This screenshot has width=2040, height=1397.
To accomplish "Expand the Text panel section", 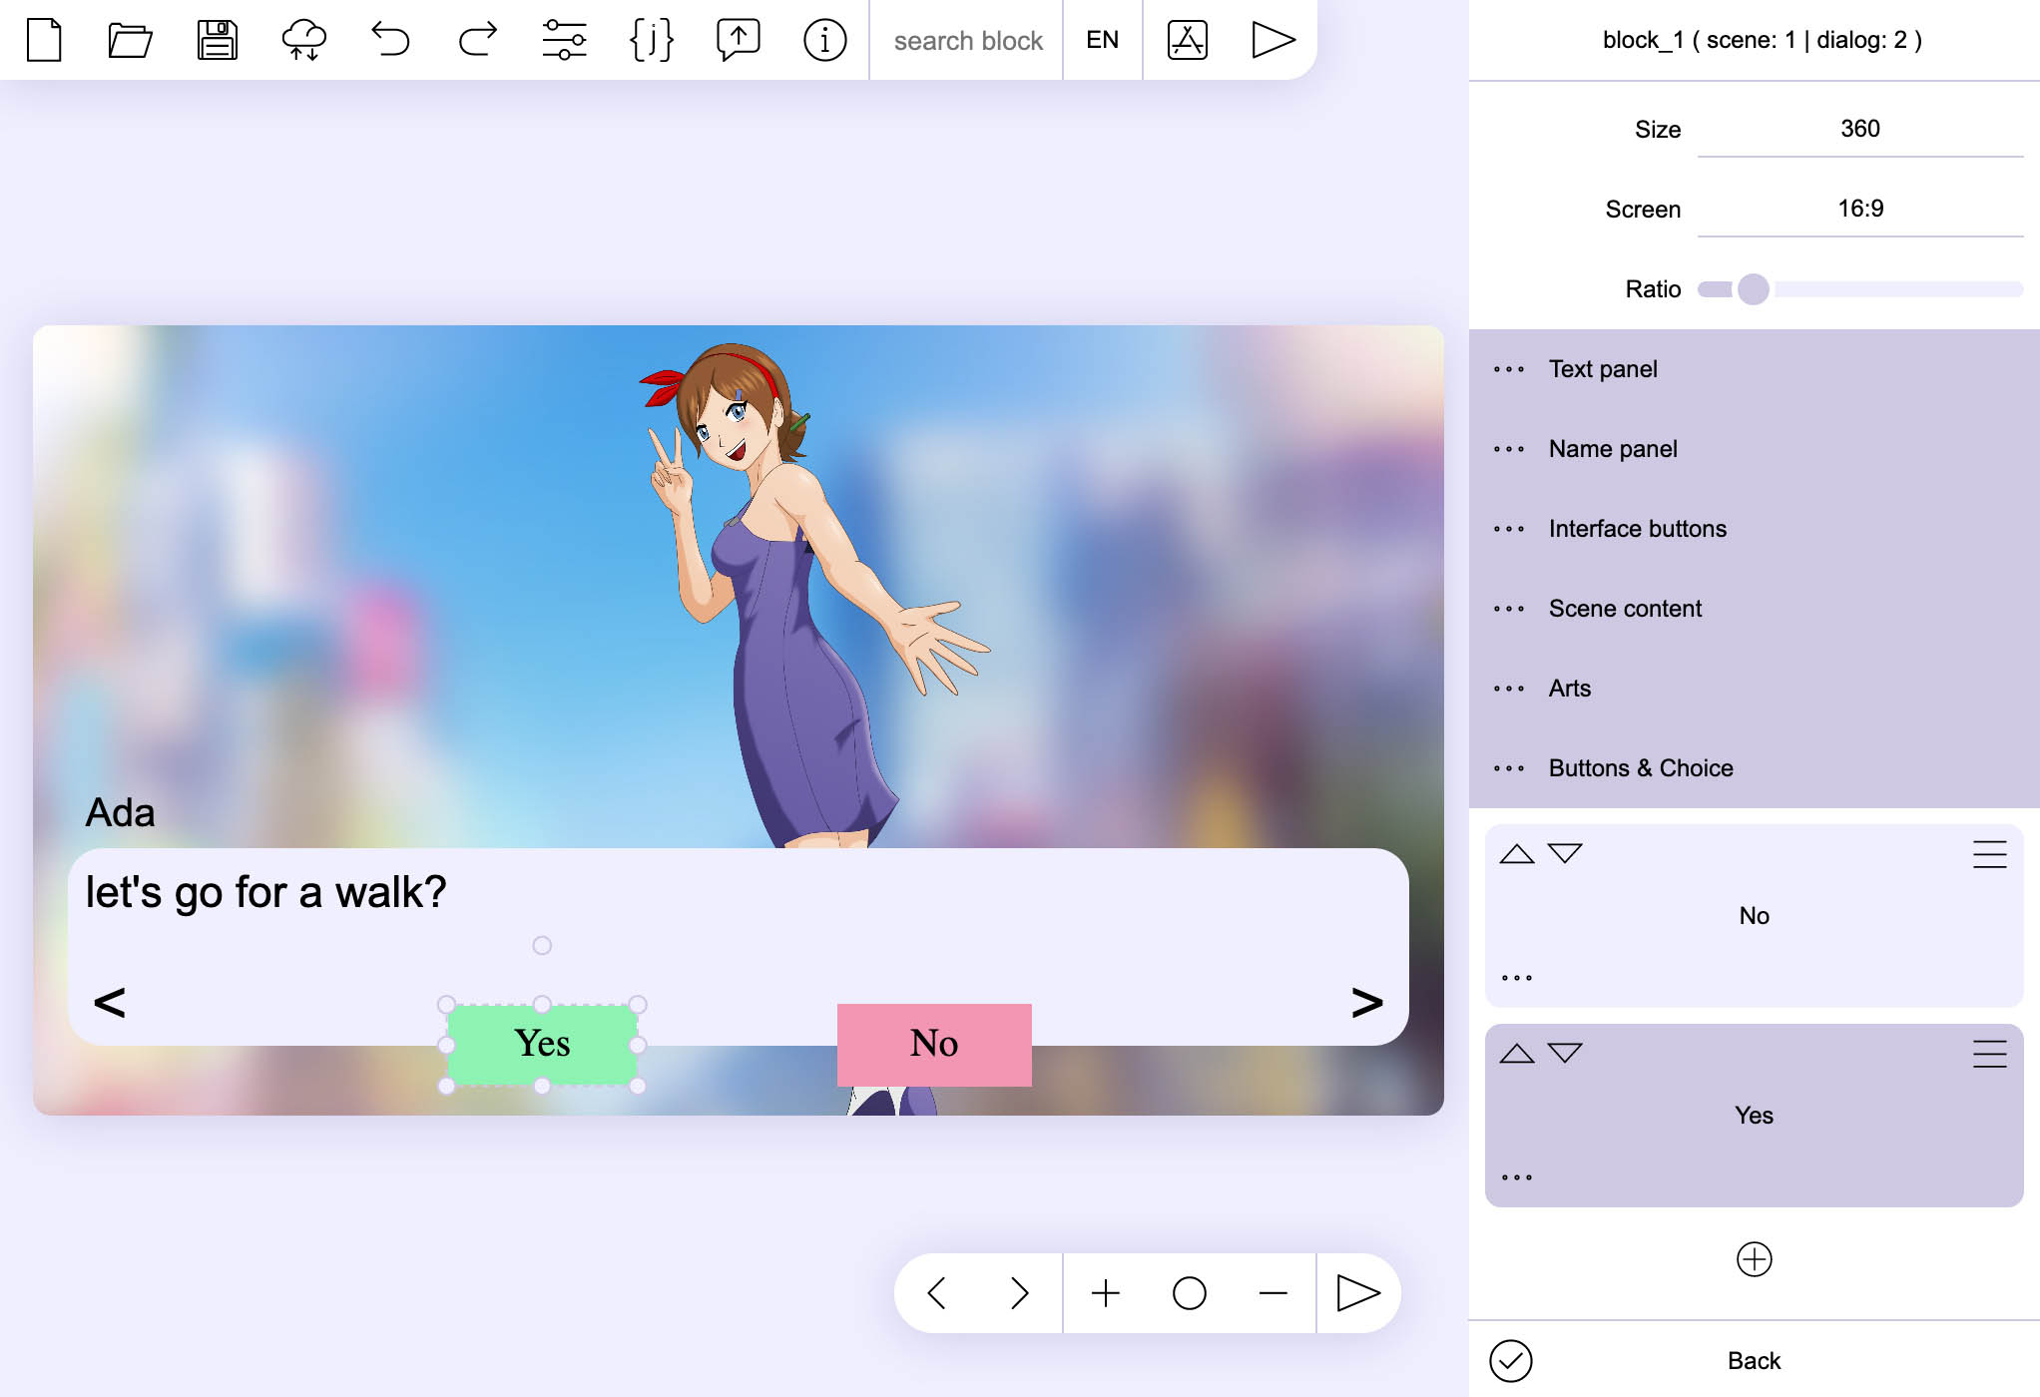I will (x=1602, y=369).
